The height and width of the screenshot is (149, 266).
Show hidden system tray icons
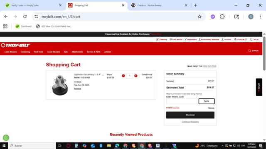[222, 146]
